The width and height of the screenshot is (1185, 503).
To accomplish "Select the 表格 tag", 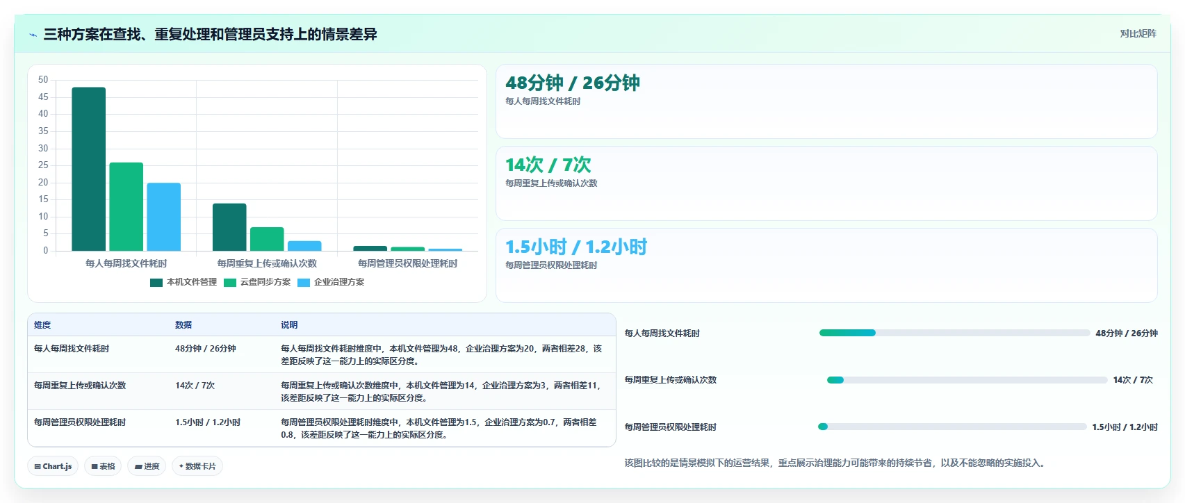I will [x=103, y=466].
